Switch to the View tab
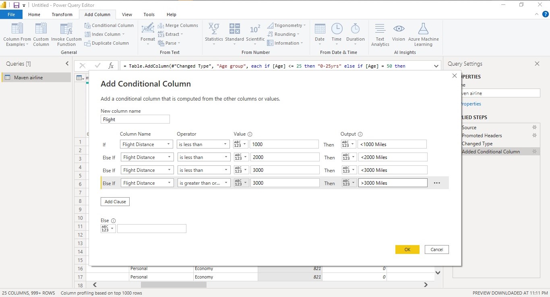This screenshot has width=550, height=297. [x=127, y=14]
